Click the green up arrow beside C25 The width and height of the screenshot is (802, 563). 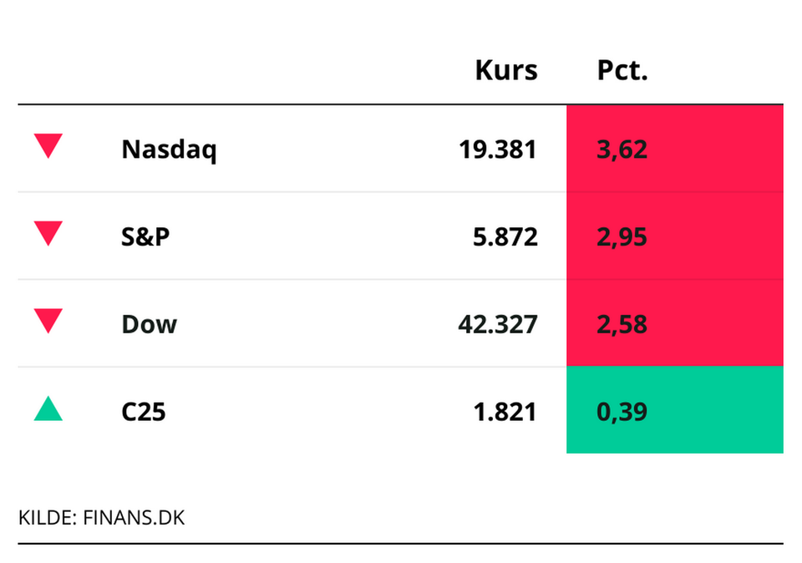[48, 409]
